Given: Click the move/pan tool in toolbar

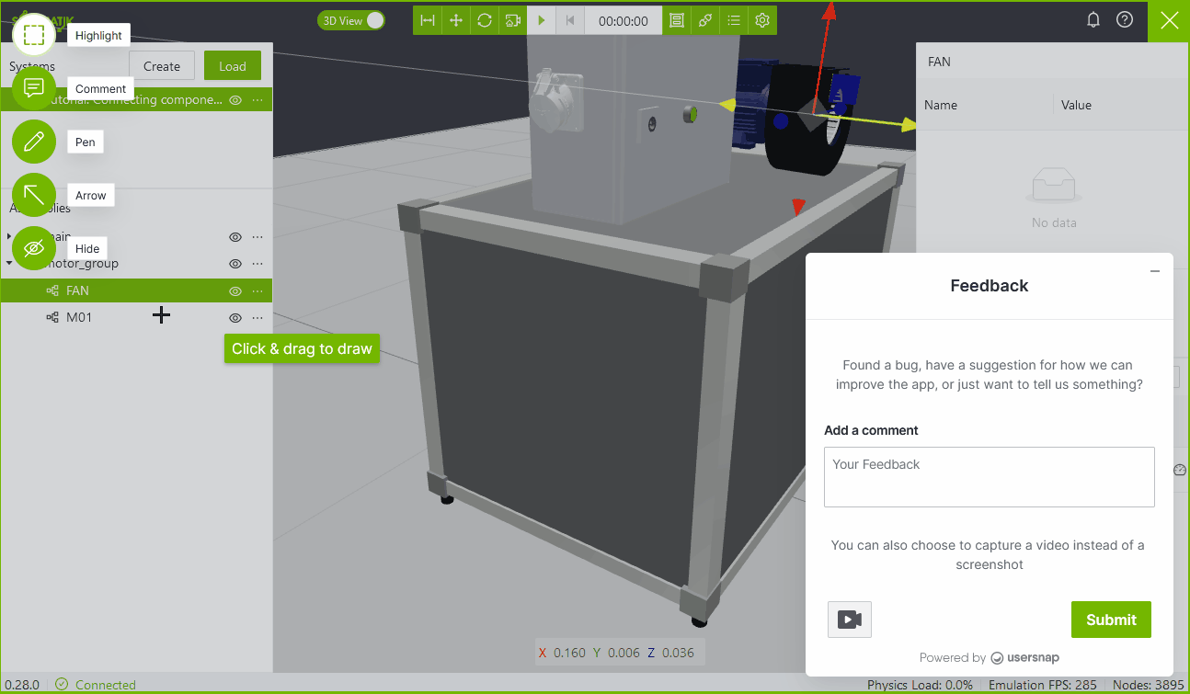Looking at the screenshot, I should tap(455, 20).
